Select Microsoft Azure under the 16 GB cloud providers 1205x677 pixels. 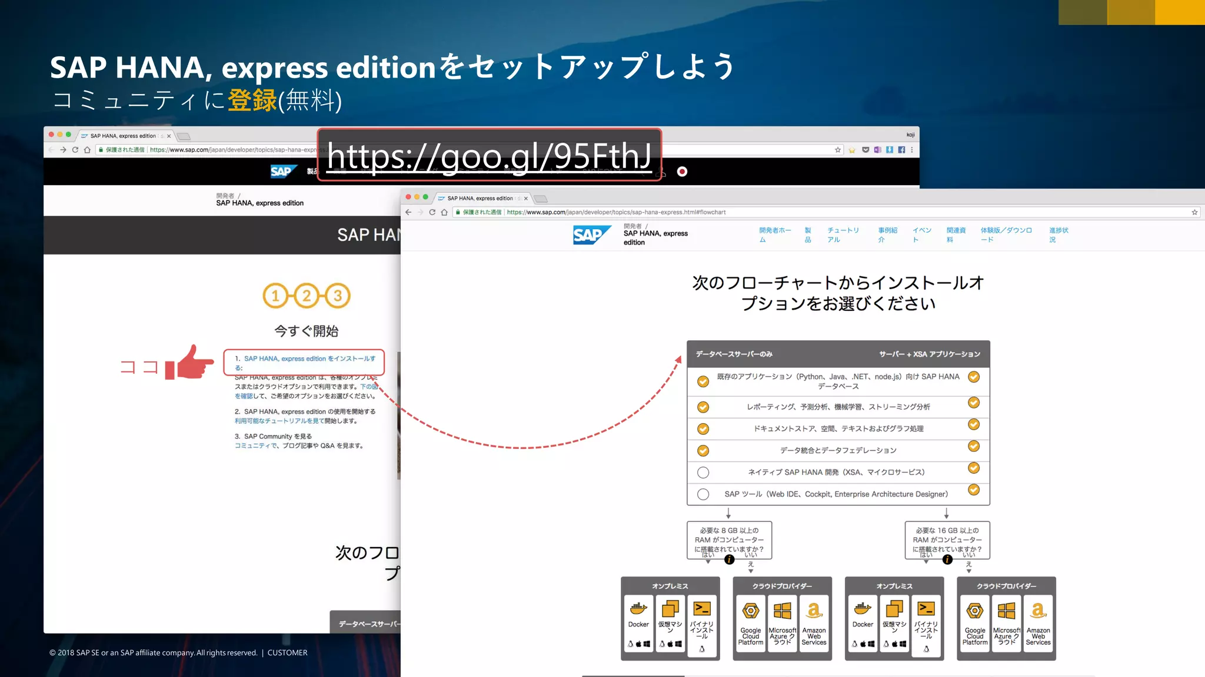click(x=1007, y=624)
